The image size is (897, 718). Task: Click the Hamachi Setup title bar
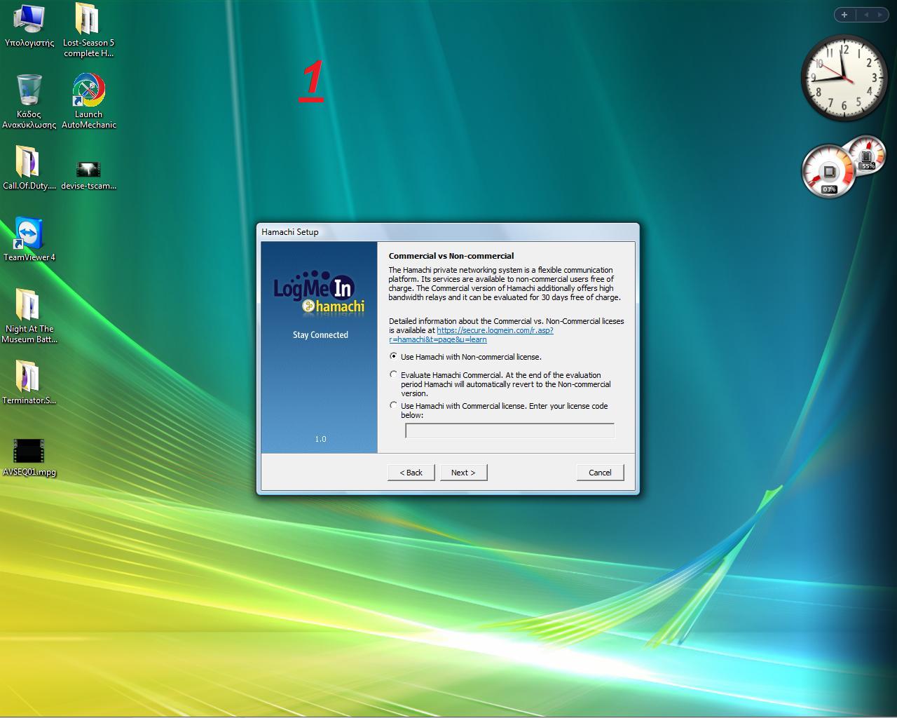click(448, 231)
